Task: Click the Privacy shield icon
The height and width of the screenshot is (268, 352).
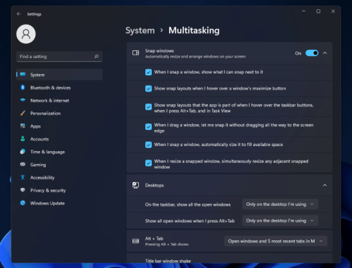Action: click(x=23, y=190)
